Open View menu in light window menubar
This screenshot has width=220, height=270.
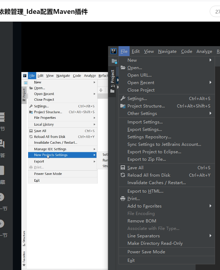50,76
